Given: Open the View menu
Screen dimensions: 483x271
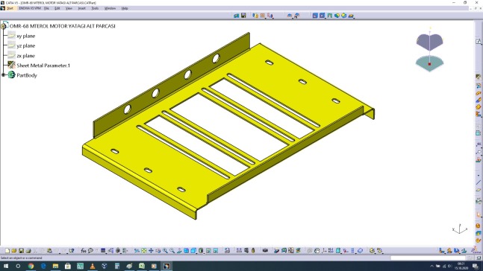Looking at the screenshot, I should coord(69,8).
